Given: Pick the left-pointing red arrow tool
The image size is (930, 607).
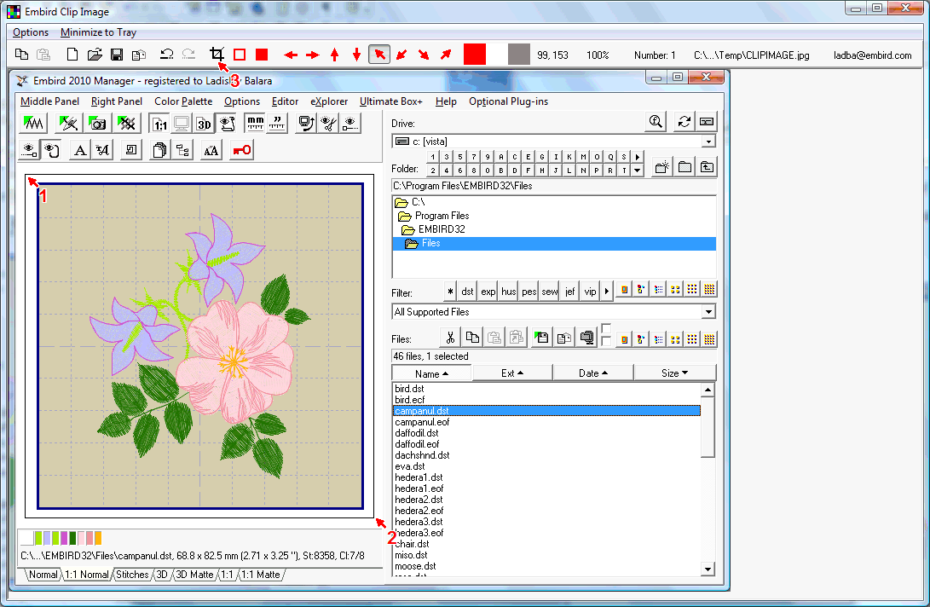Looking at the screenshot, I should tap(291, 55).
